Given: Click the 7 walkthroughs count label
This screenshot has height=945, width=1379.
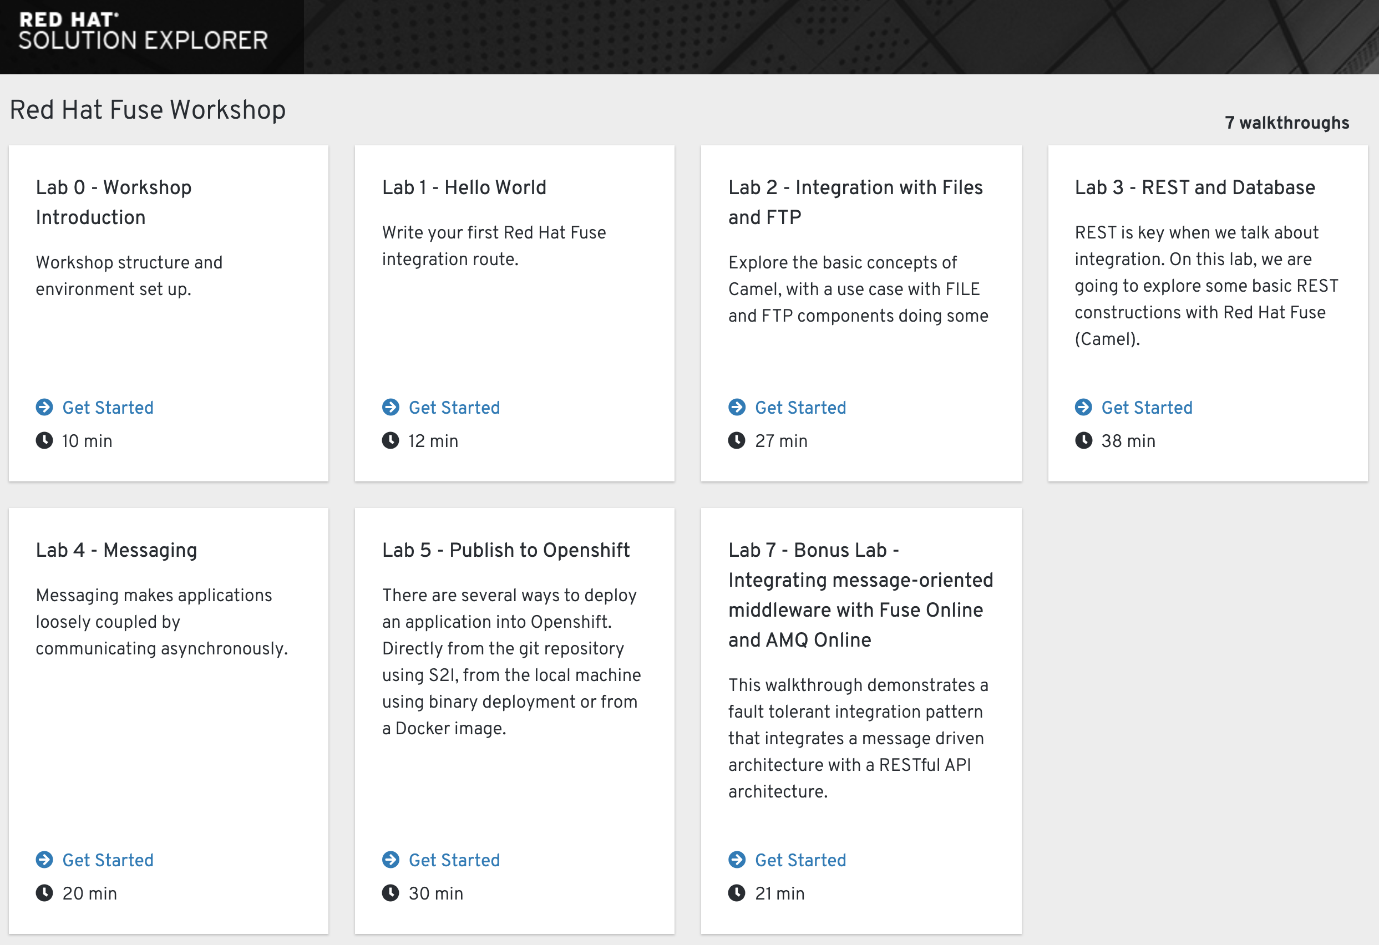Looking at the screenshot, I should (1286, 123).
